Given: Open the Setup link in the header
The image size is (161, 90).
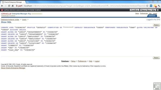Looking at the screenshot, I should click(137, 13).
